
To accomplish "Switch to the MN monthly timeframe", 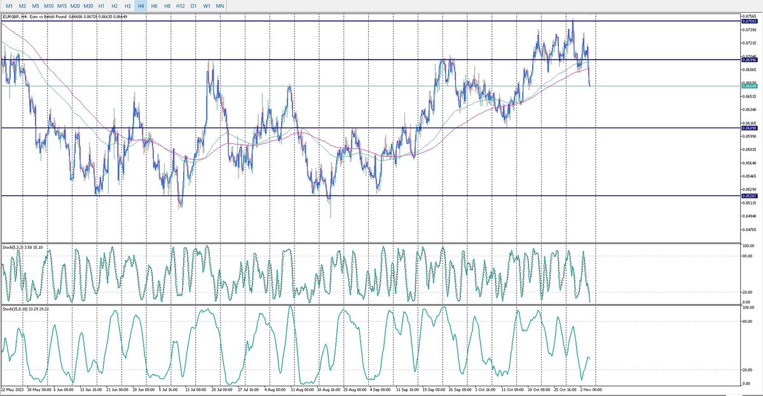I will [220, 5].
